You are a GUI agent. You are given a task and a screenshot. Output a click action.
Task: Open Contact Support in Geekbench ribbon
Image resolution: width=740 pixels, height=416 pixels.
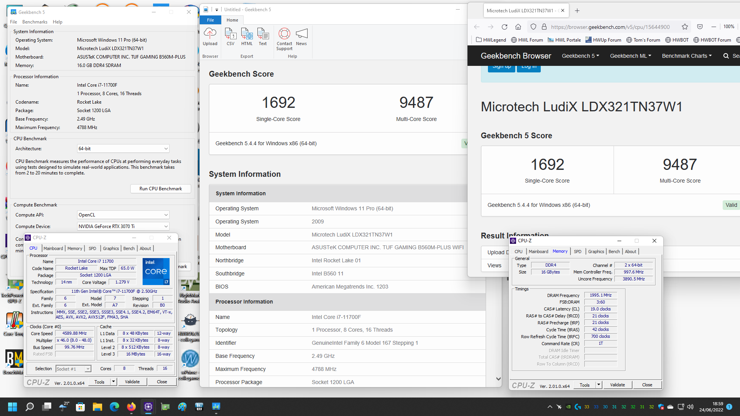(x=284, y=39)
